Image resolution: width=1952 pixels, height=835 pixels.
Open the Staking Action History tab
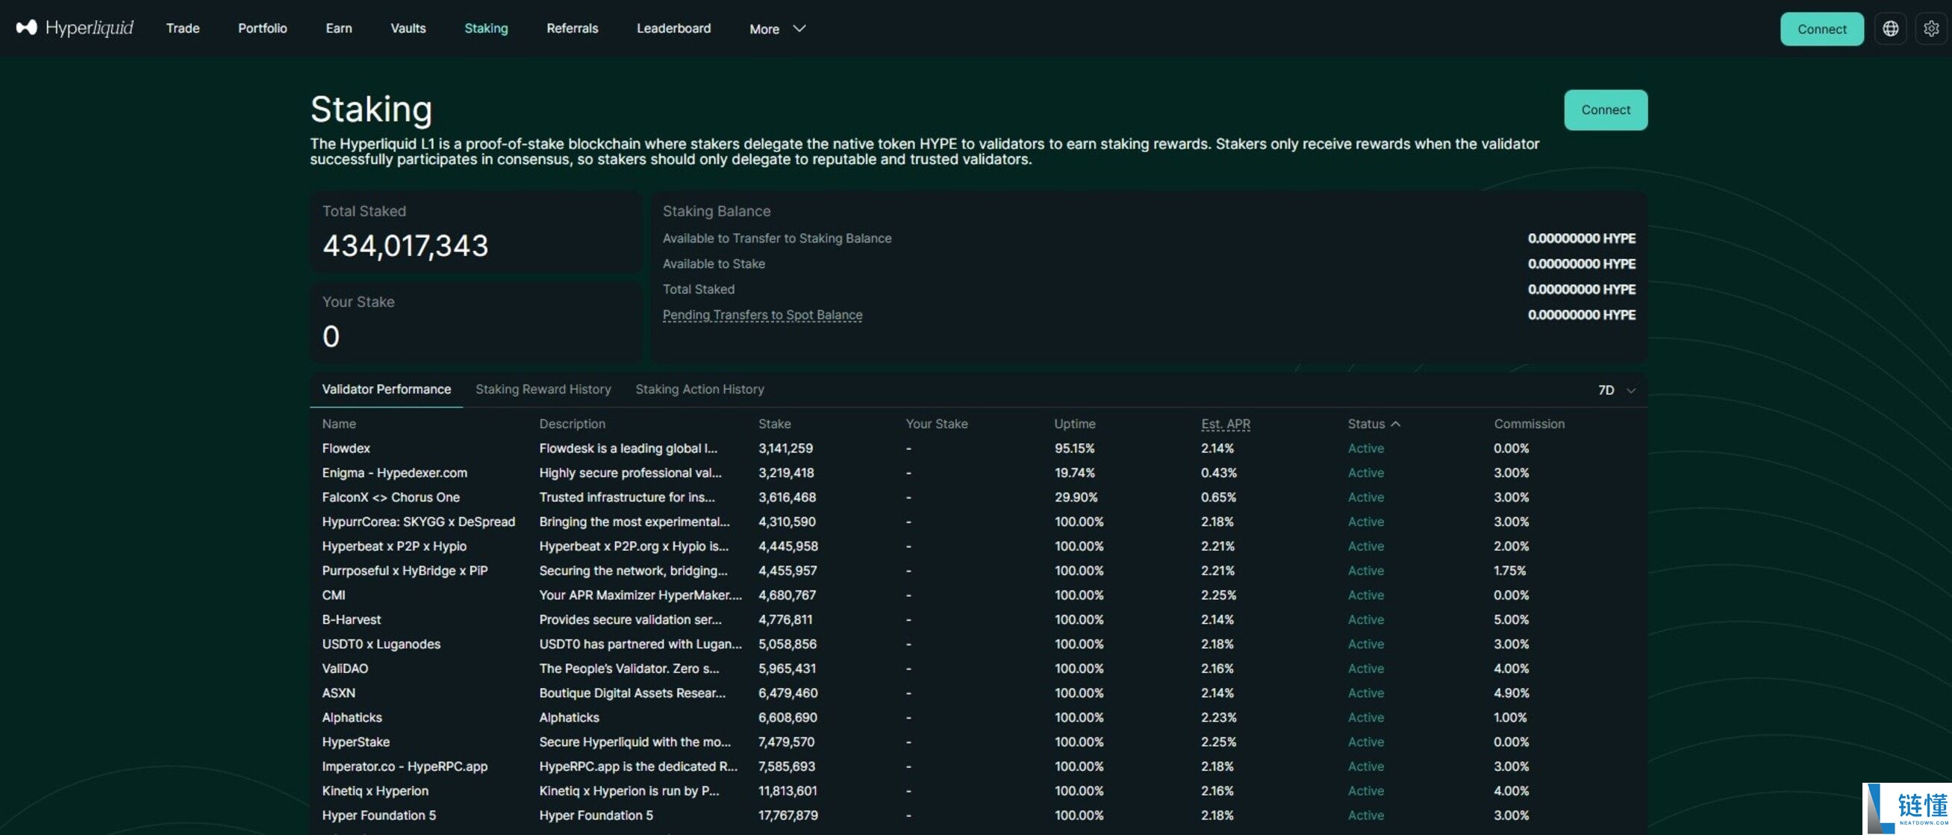click(699, 389)
